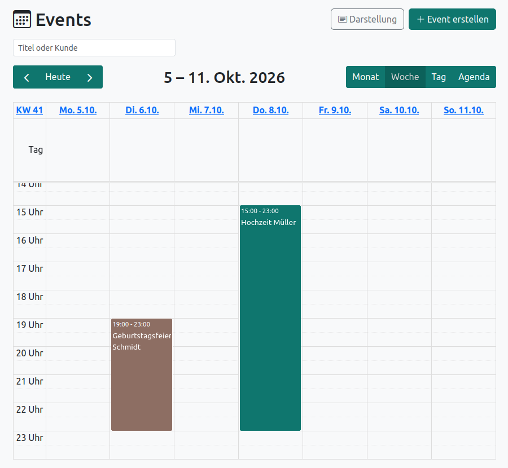
Task: Open calendar week KW 41 link
Action: point(29,111)
